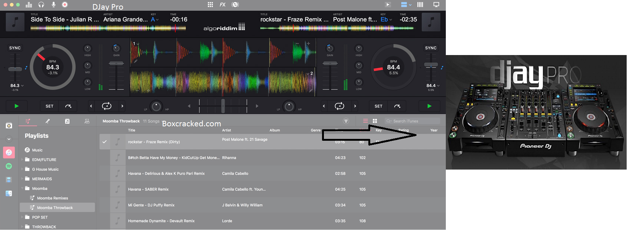Collapse the Moomba folder
Image resolution: width=630 pixels, height=232 pixels.
tap(22, 188)
